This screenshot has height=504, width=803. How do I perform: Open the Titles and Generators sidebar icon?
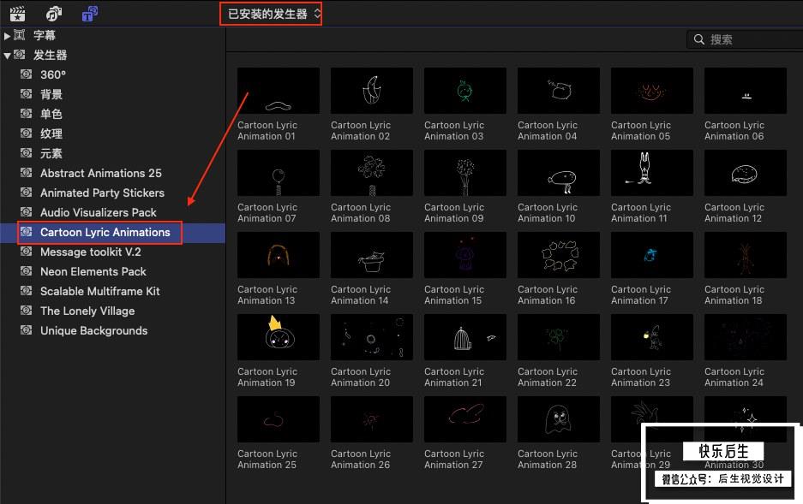point(90,14)
